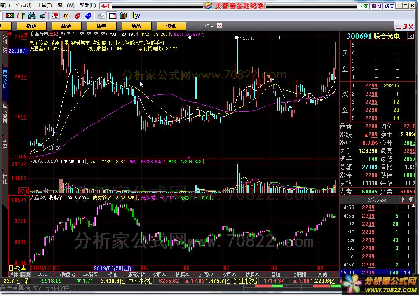The width and height of the screenshot is (420, 296).
Task: Click the context help cursor icon
Action: (136, 16)
